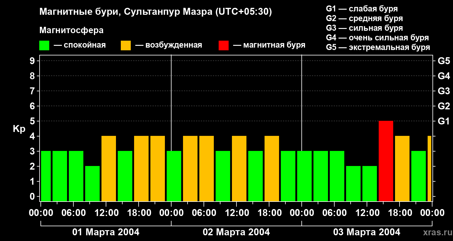Click the Kp axis value '8'
The image size is (453, 241).
[33, 76]
